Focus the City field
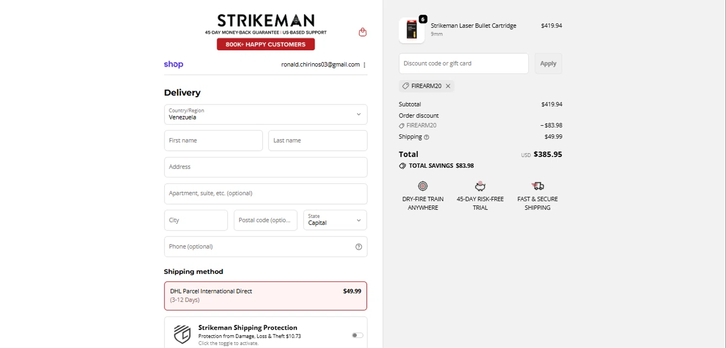The image size is (726, 348). point(196,220)
